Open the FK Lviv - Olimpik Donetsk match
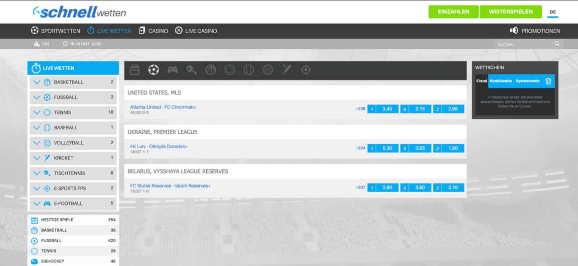The height and width of the screenshot is (266, 578). click(x=159, y=147)
